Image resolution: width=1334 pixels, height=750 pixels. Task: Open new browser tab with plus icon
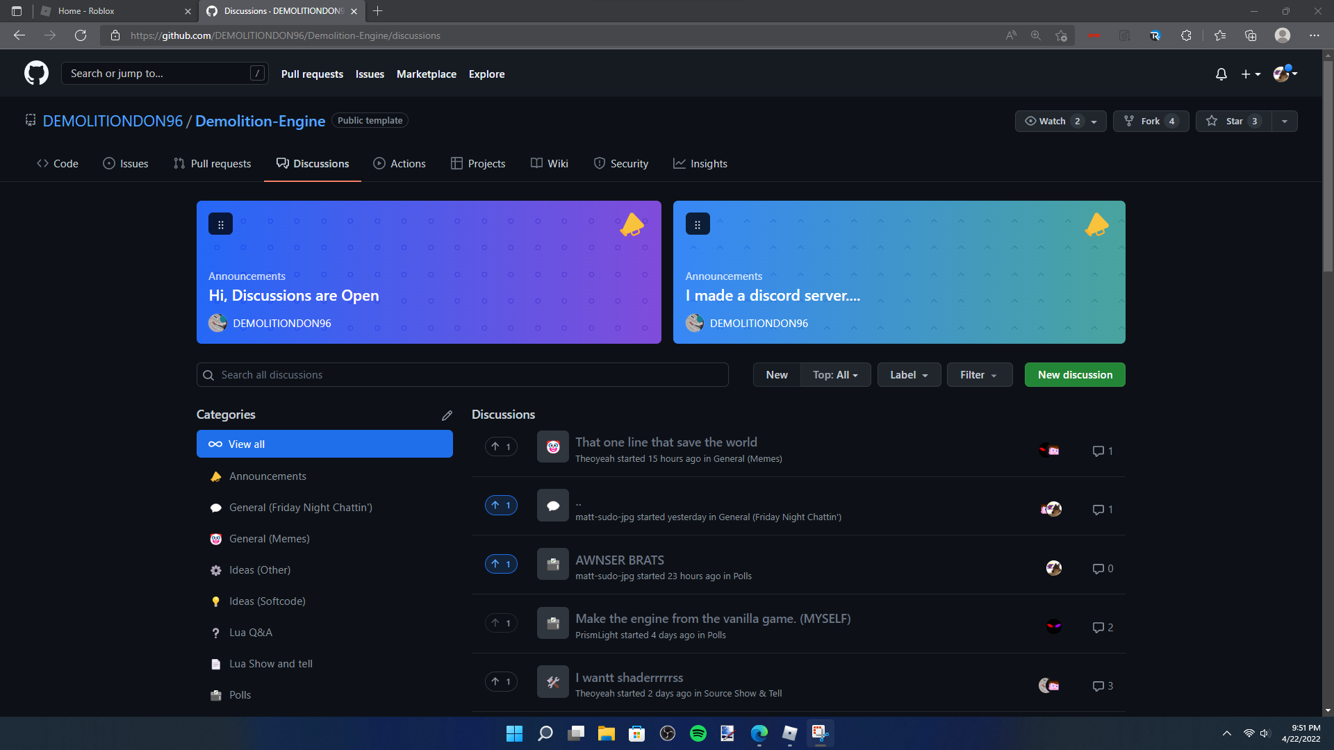pos(377,11)
